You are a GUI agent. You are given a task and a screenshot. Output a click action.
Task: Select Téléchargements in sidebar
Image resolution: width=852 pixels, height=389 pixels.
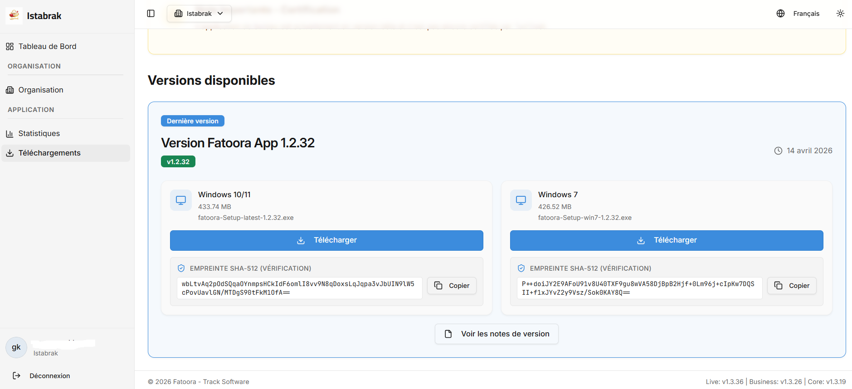coord(66,153)
